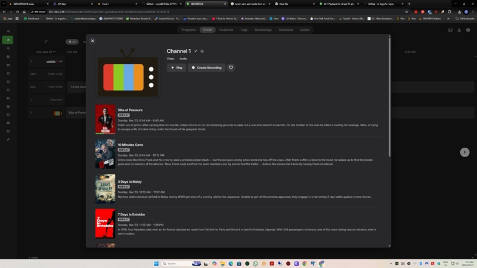This screenshot has height=268, width=477.
Task: Click the screen icon beside the Channel 1 title
Action: tap(202, 51)
